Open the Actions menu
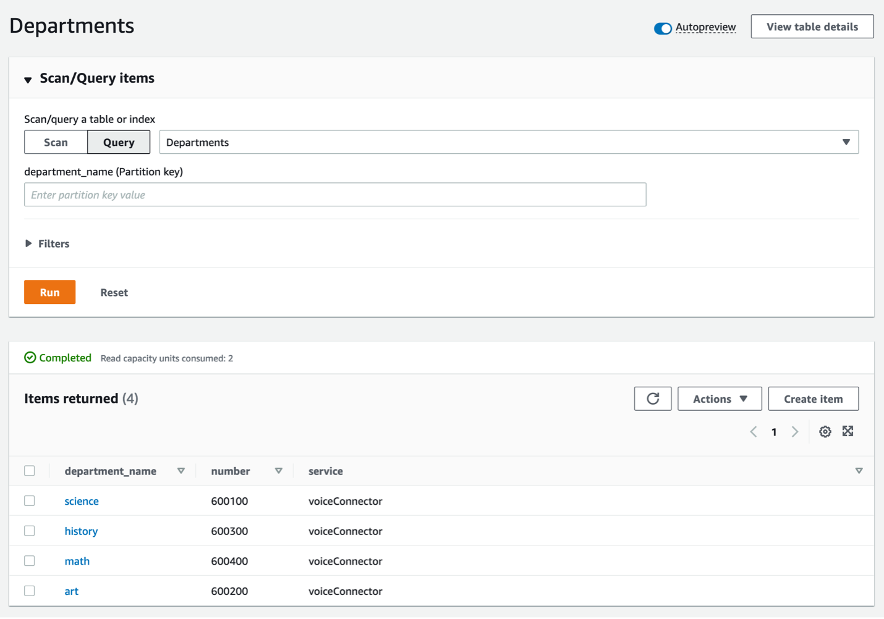The width and height of the screenshot is (884, 619). point(719,398)
